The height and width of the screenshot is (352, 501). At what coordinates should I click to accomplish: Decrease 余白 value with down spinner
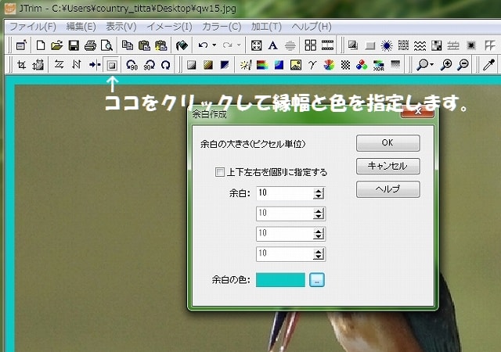click(319, 196)
